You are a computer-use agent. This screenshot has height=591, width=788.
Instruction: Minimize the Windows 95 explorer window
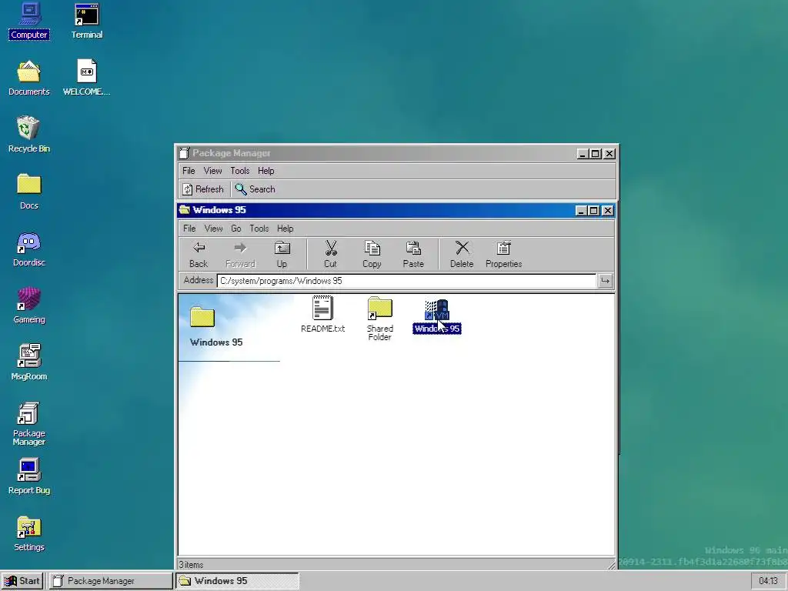580,211
